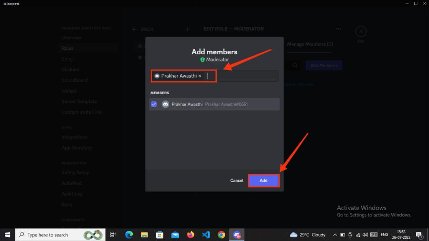Open Bans in settings sidebar
This screenshot has height=241, width=429.
(67, 204)
